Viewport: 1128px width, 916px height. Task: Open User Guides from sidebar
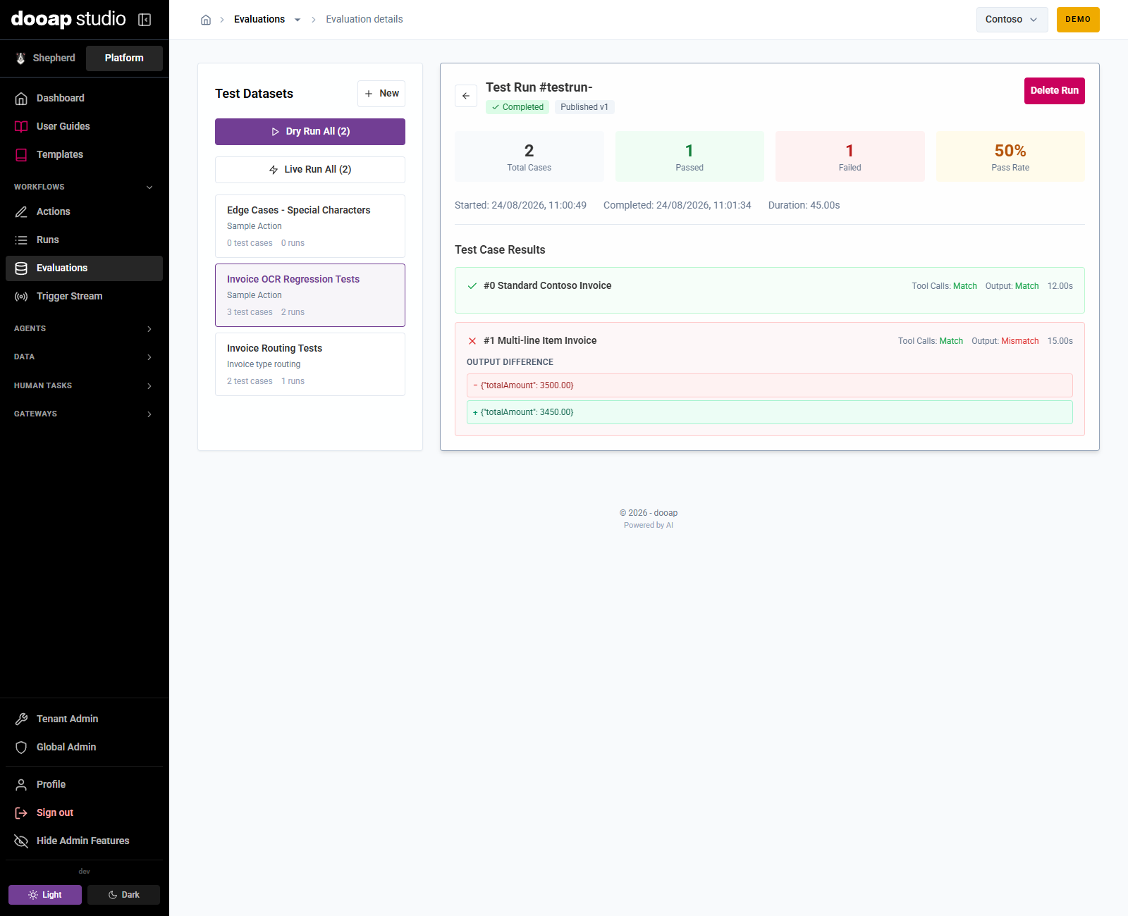[x=84, y=126]
